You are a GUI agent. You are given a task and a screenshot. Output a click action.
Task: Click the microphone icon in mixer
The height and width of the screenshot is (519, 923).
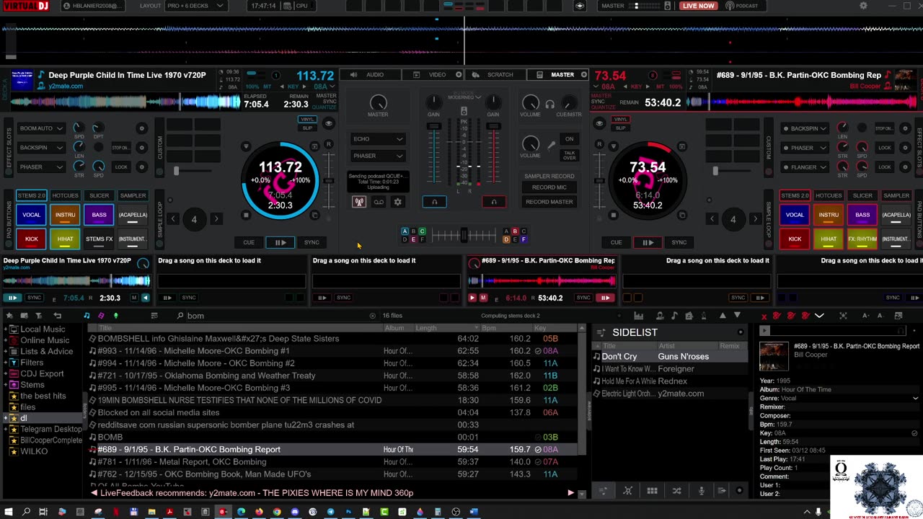coord(552,145)
